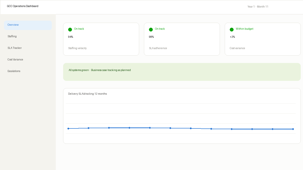Viewport: 303px width, 170px height.
Task: Select the last data point on the SLA chart
Action: pos(293,129)
